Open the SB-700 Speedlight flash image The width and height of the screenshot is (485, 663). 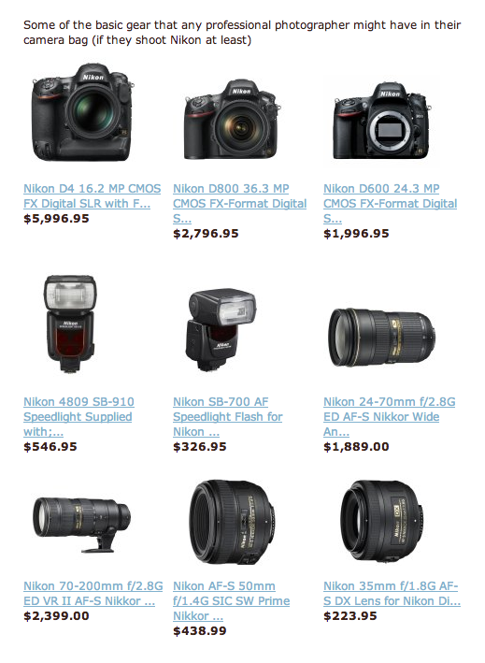[221, 330]
